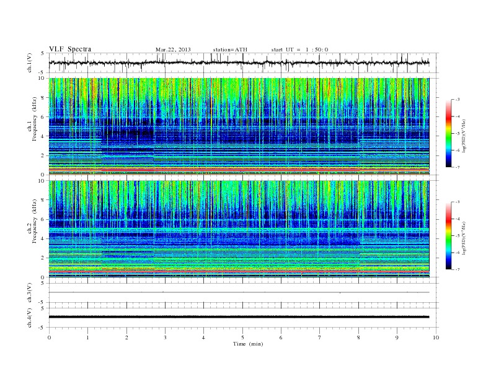Click time axis tick label '4'
Screen dimensions: 491x379
[203, 338]
